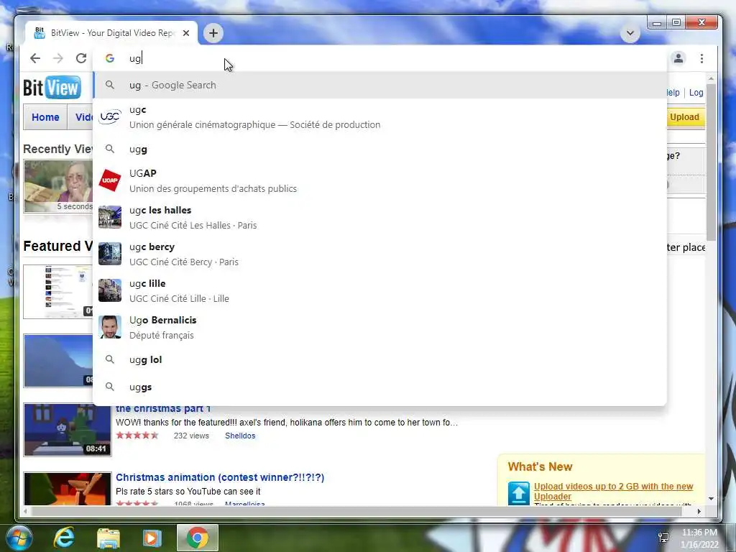Click the Chrome taskbar icon

click(x=197, y=538)
